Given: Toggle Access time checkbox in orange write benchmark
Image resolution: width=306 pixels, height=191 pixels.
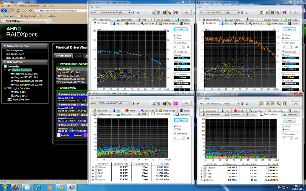Looking at the screenshot, I should [283, 74].
